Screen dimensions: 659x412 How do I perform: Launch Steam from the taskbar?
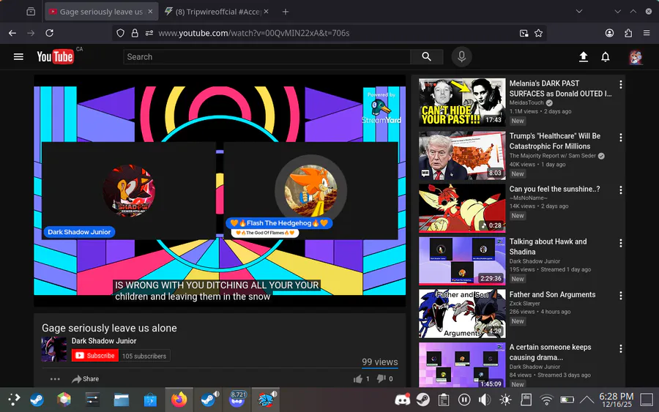point(37,400)
